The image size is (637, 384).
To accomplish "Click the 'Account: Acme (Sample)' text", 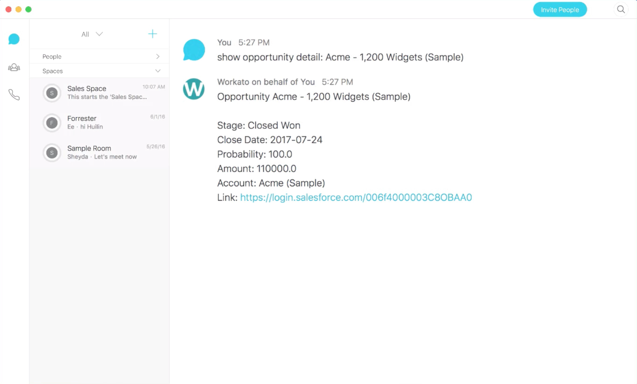I will pyautogui.click(x=271, y=183).
